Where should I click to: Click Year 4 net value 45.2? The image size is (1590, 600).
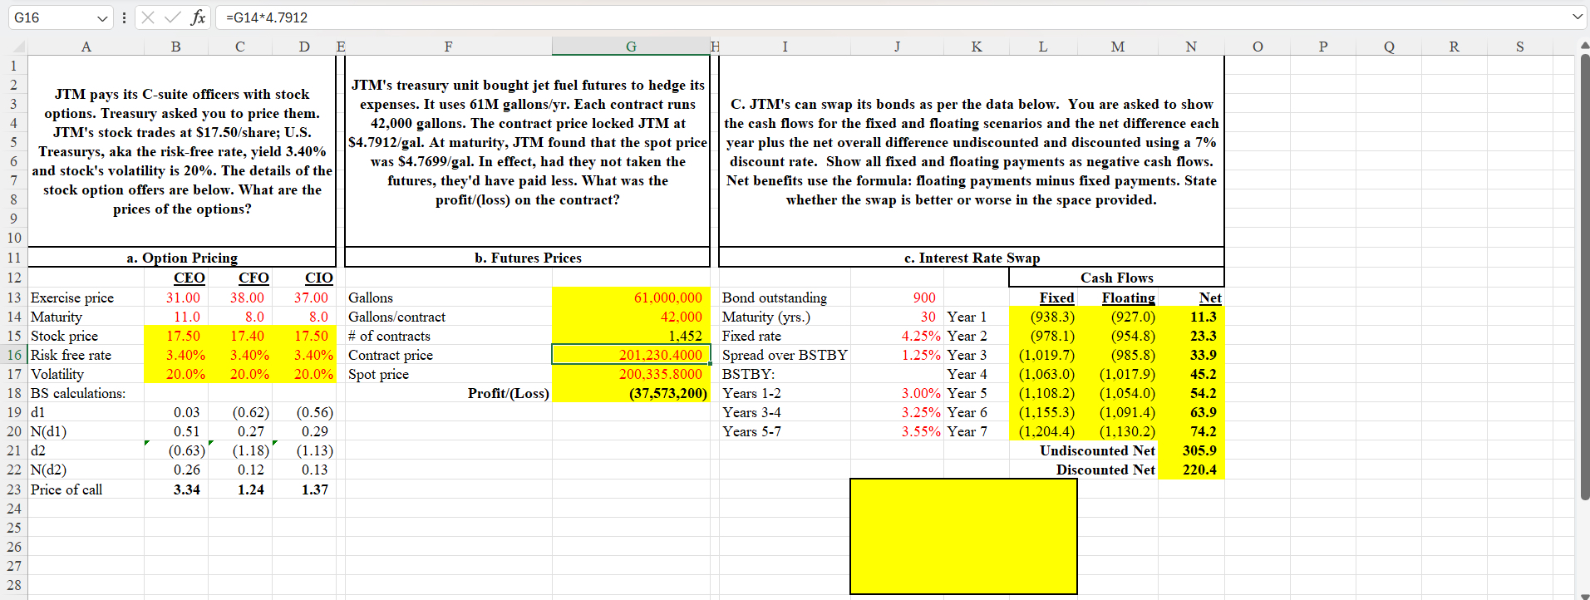[x=1191, y=374]
